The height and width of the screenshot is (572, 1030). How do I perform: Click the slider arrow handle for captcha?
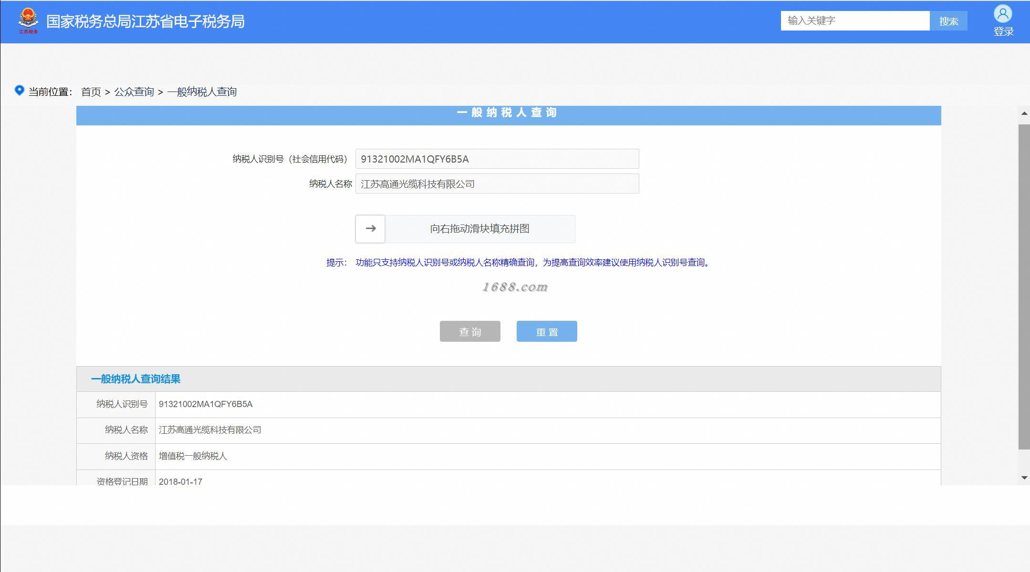pos(370,229)
